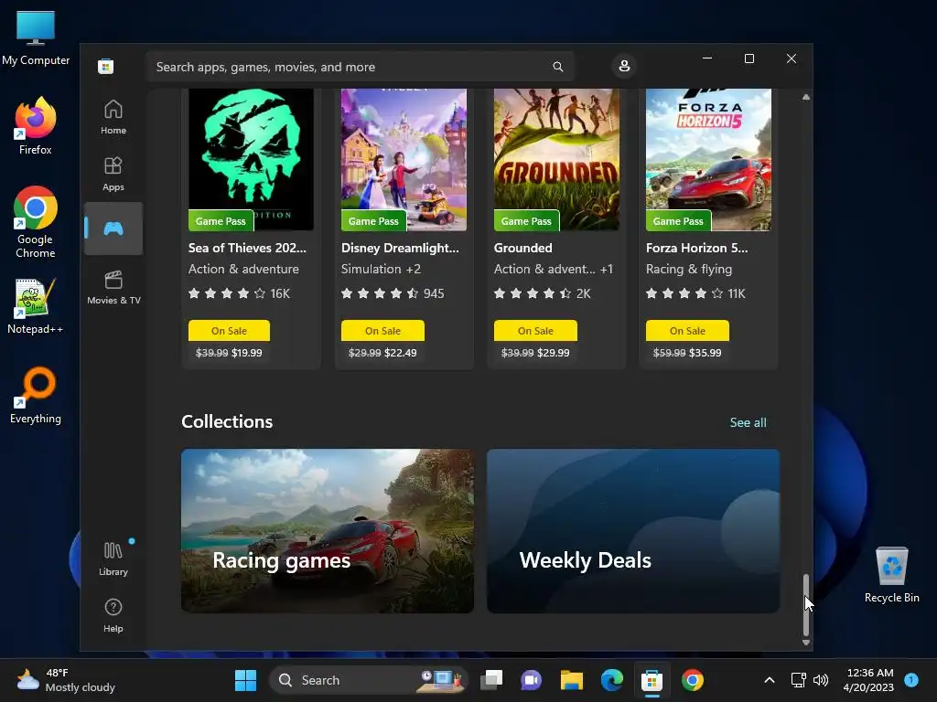Click network icon in system tray
The width and height of the screenshot is (937, 702).
(798, 680)
